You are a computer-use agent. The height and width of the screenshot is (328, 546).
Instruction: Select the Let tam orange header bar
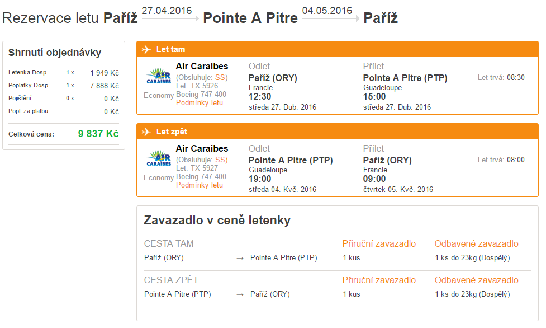[x=338, y=49]
